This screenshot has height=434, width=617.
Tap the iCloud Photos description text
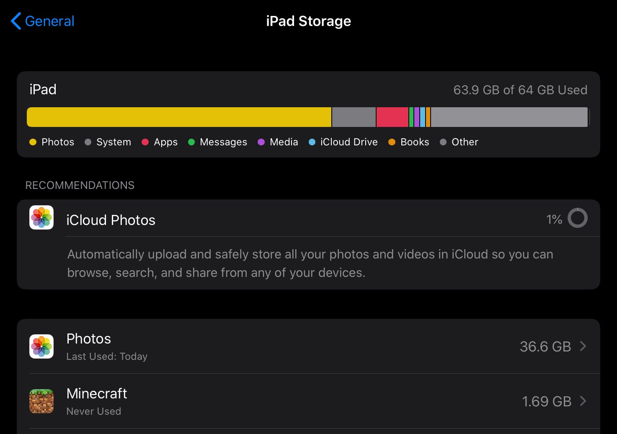(310, 263)
